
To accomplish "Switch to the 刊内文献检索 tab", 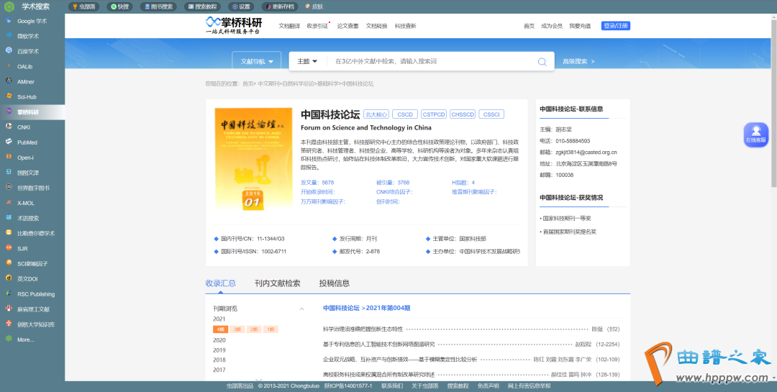I will (x=277, y=283).
